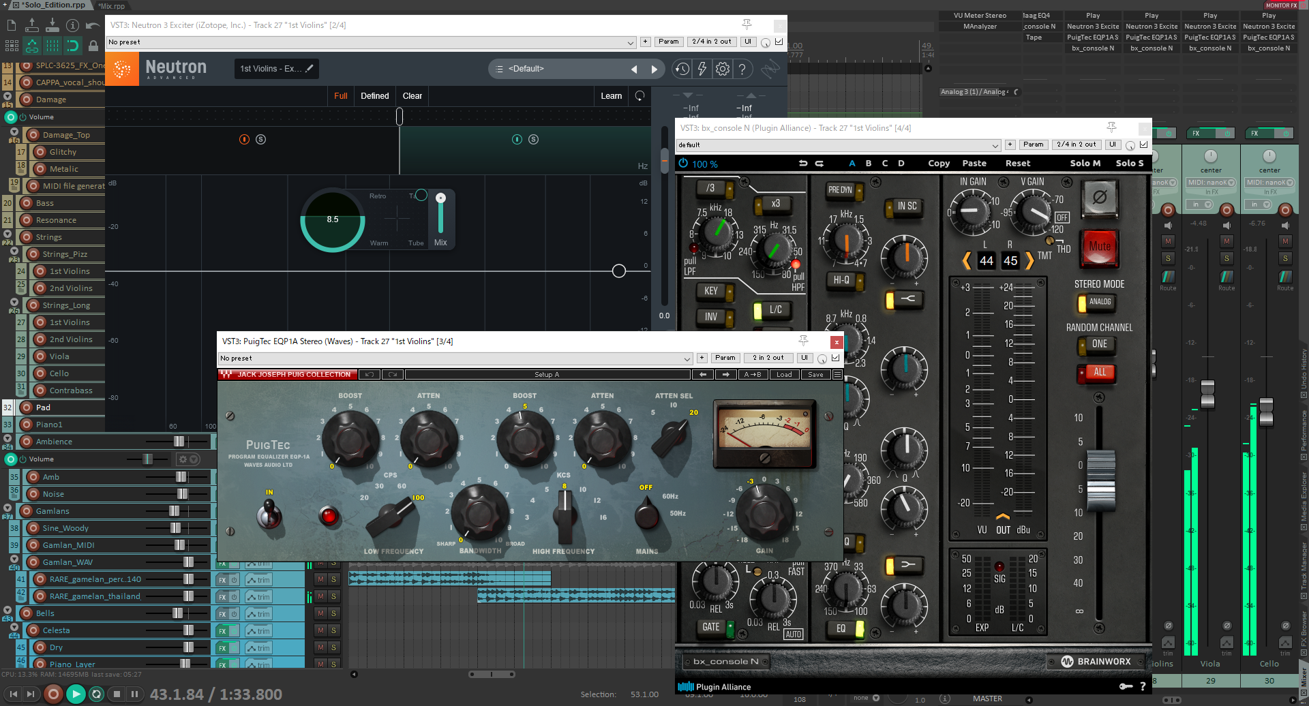Screen dimensions: 1309x706
Task: Select the Full exciter mode tab
Action: pos(341,96)
